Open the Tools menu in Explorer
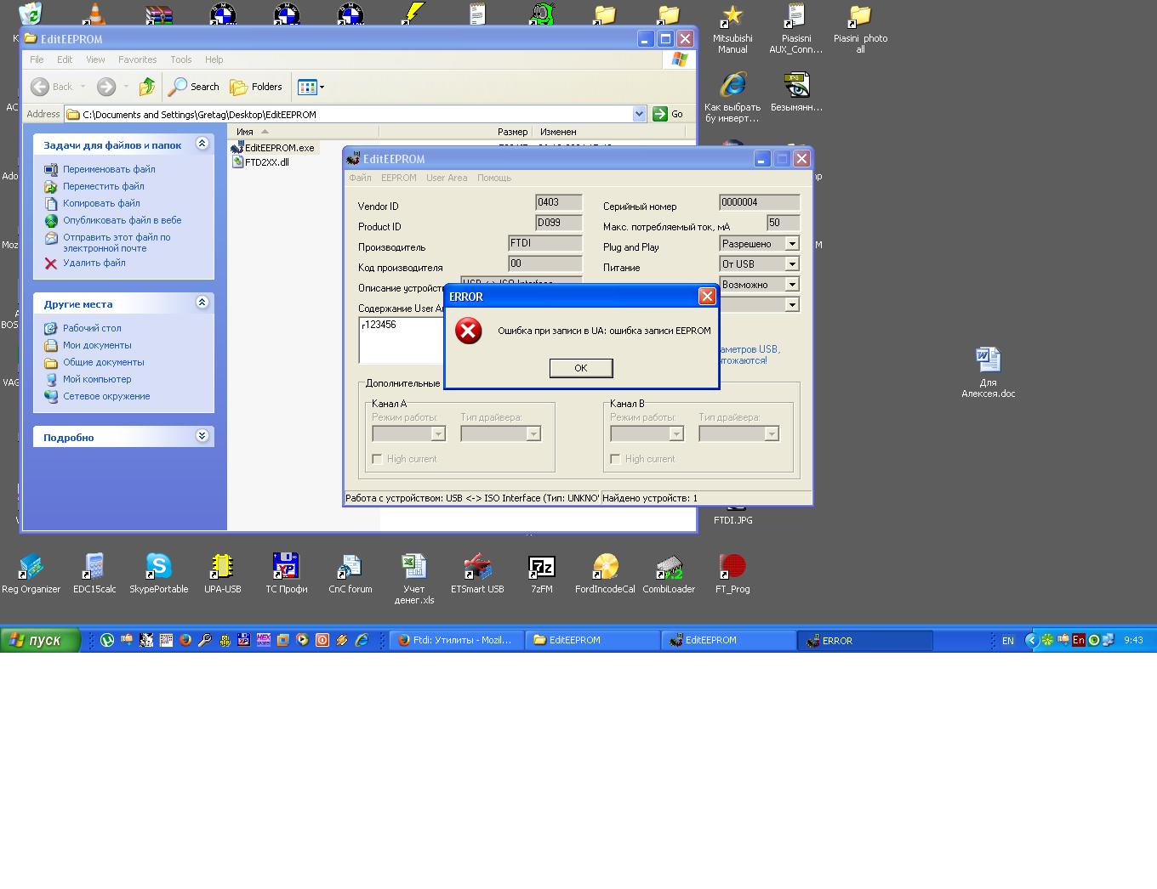 click(180, 59)
